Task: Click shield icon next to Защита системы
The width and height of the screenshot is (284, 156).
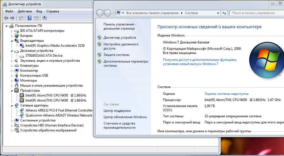Action: (99, 55)
